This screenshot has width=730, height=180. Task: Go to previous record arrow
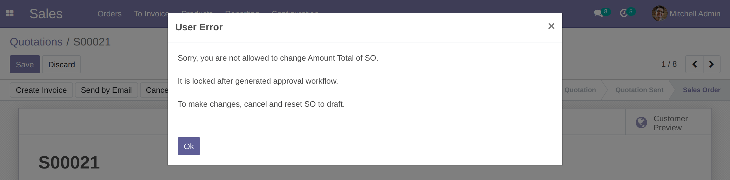click(694, 64)
